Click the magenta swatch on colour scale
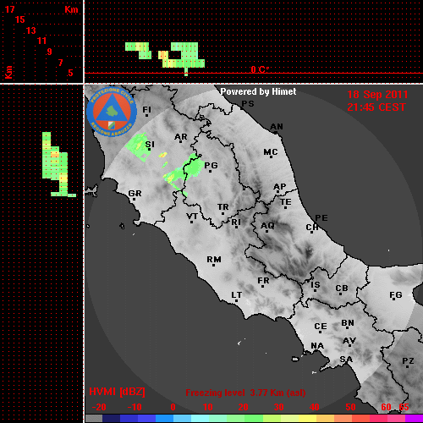423x423 pixels. pyautogui.click(x=414, y=419)
